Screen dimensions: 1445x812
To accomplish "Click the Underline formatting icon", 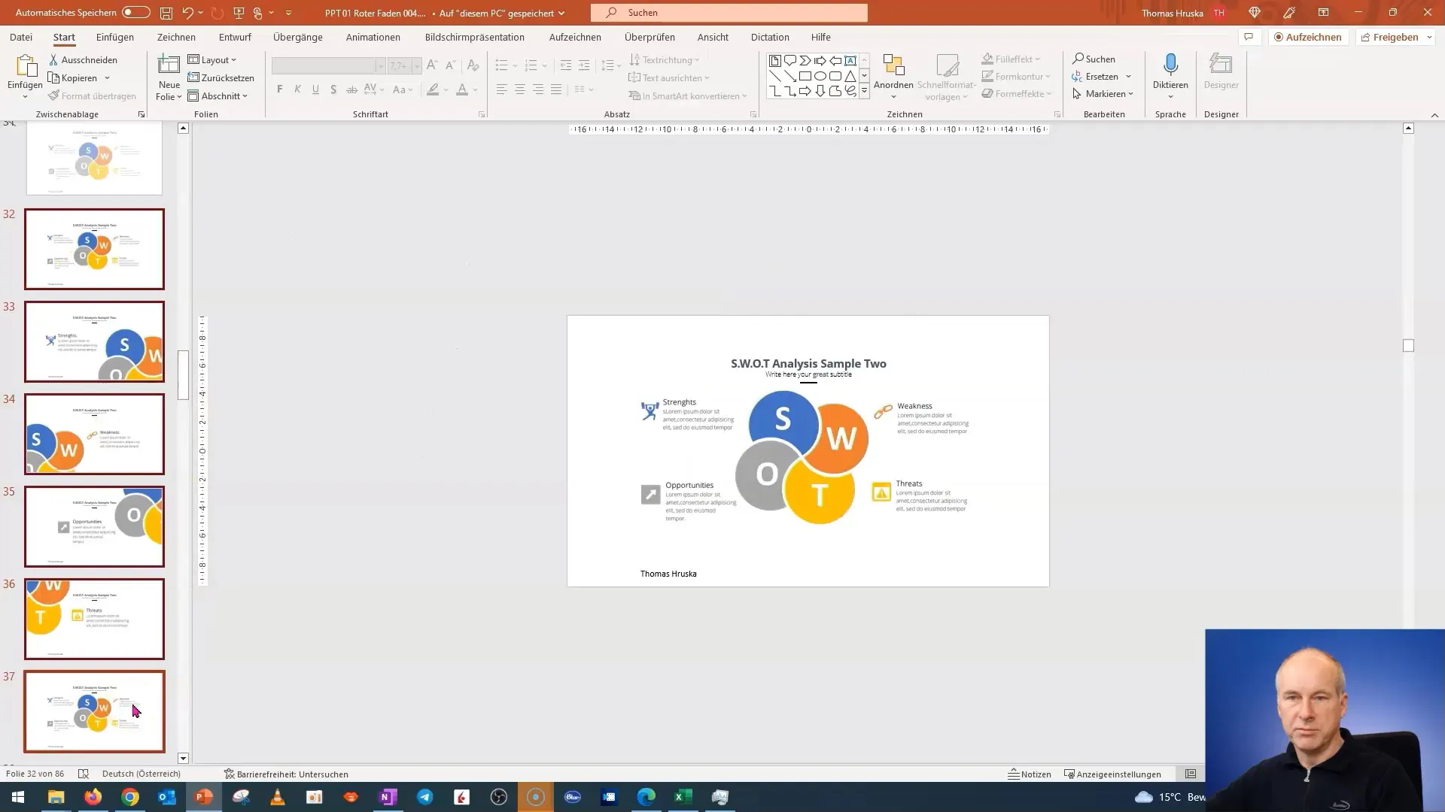I will click(315, 90).
